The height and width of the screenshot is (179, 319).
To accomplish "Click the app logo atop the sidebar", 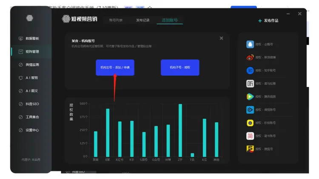I will (x=30, y=18).
